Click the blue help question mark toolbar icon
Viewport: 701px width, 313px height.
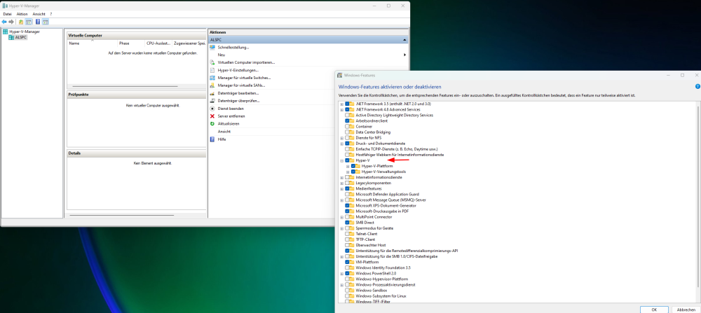38,22
